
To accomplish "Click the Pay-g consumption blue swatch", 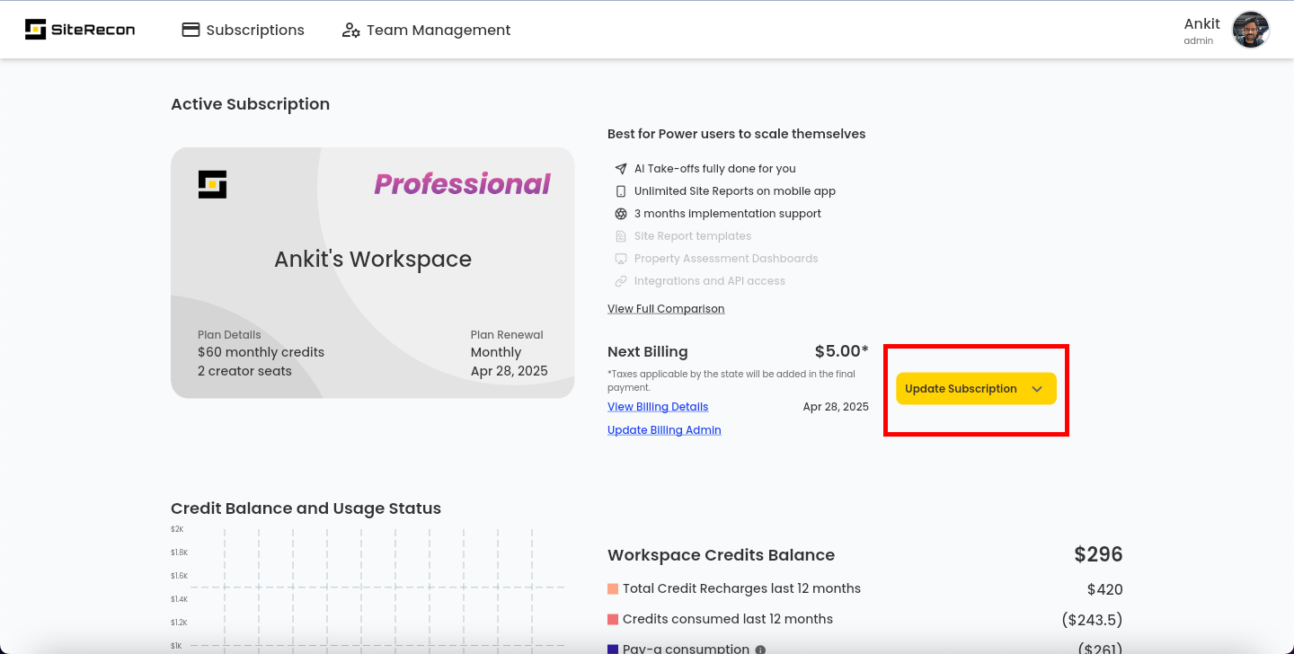I will pos(613,650).
